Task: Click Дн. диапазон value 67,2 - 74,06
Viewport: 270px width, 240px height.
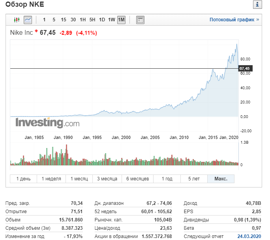Action: 159,203
